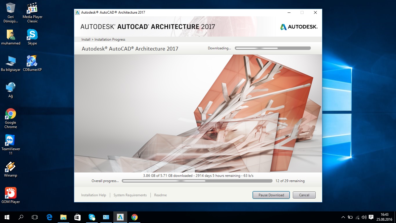Click the 'Install > Installation Progress' breadcrumb
Screen dimensions: 396x223
pyautogui.click(x=103, y=39)
